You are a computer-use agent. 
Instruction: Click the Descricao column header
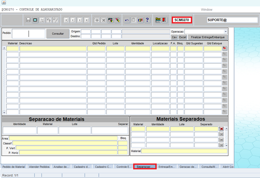[x=26, y=43]
